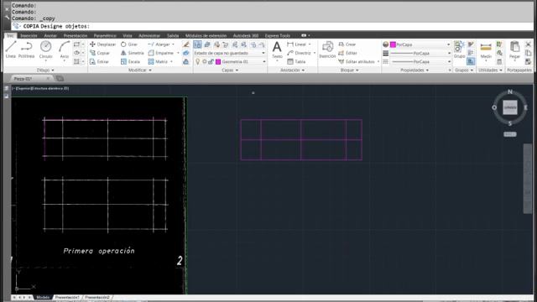Open the Inicio ribbon tab
The height and width of the screenshot is (302, 537).
coord(10,35)
